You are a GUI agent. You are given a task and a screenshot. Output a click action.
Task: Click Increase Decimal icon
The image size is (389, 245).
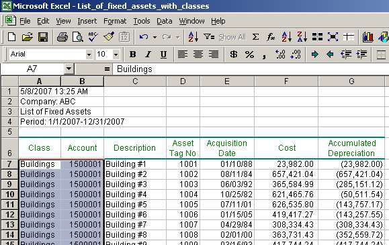point(280,54)
